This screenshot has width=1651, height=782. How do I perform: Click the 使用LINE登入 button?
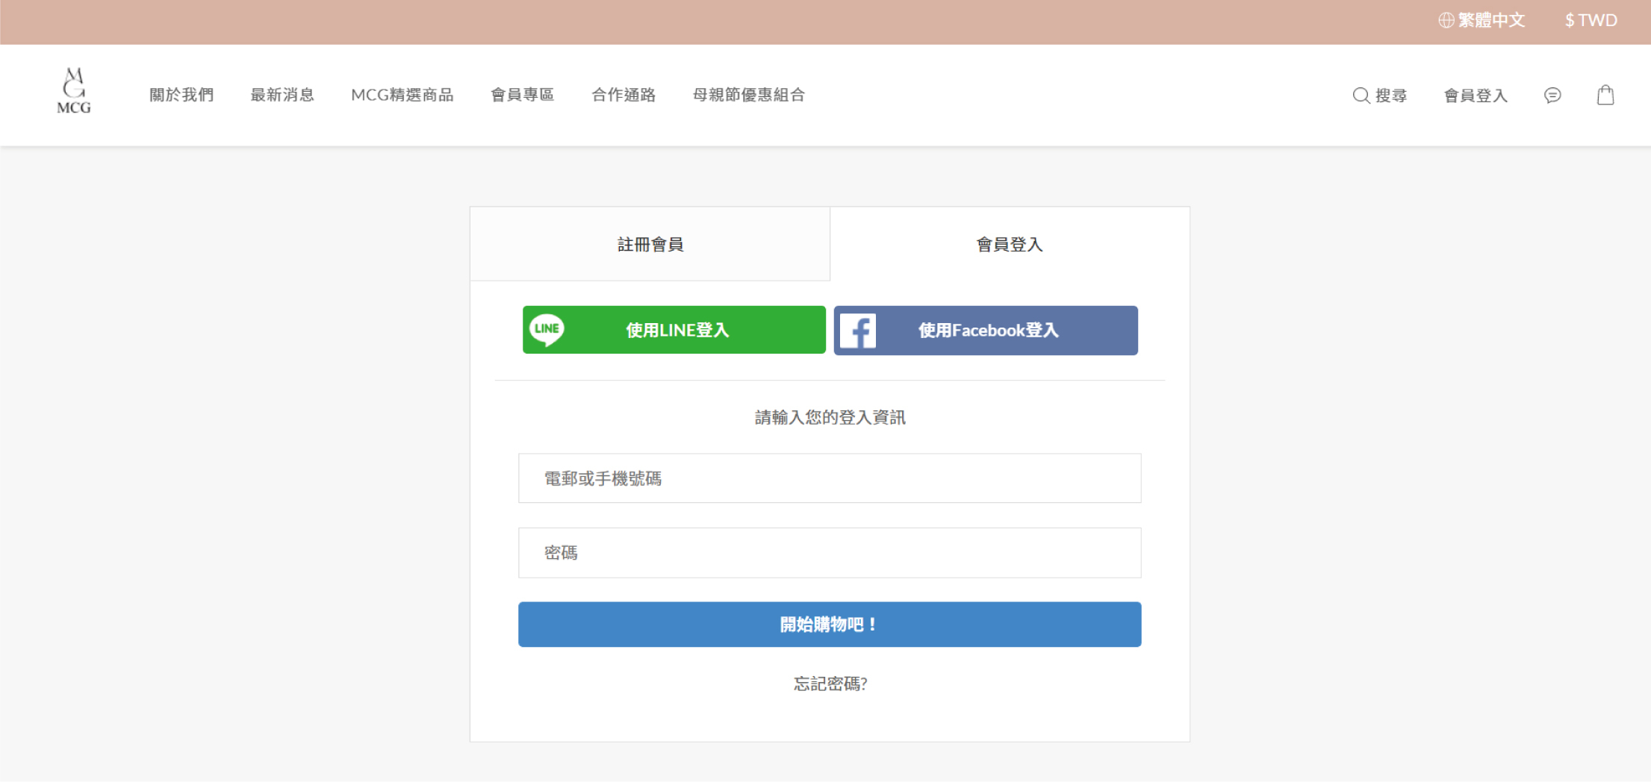pyautogui.click(x=673, y=329)
